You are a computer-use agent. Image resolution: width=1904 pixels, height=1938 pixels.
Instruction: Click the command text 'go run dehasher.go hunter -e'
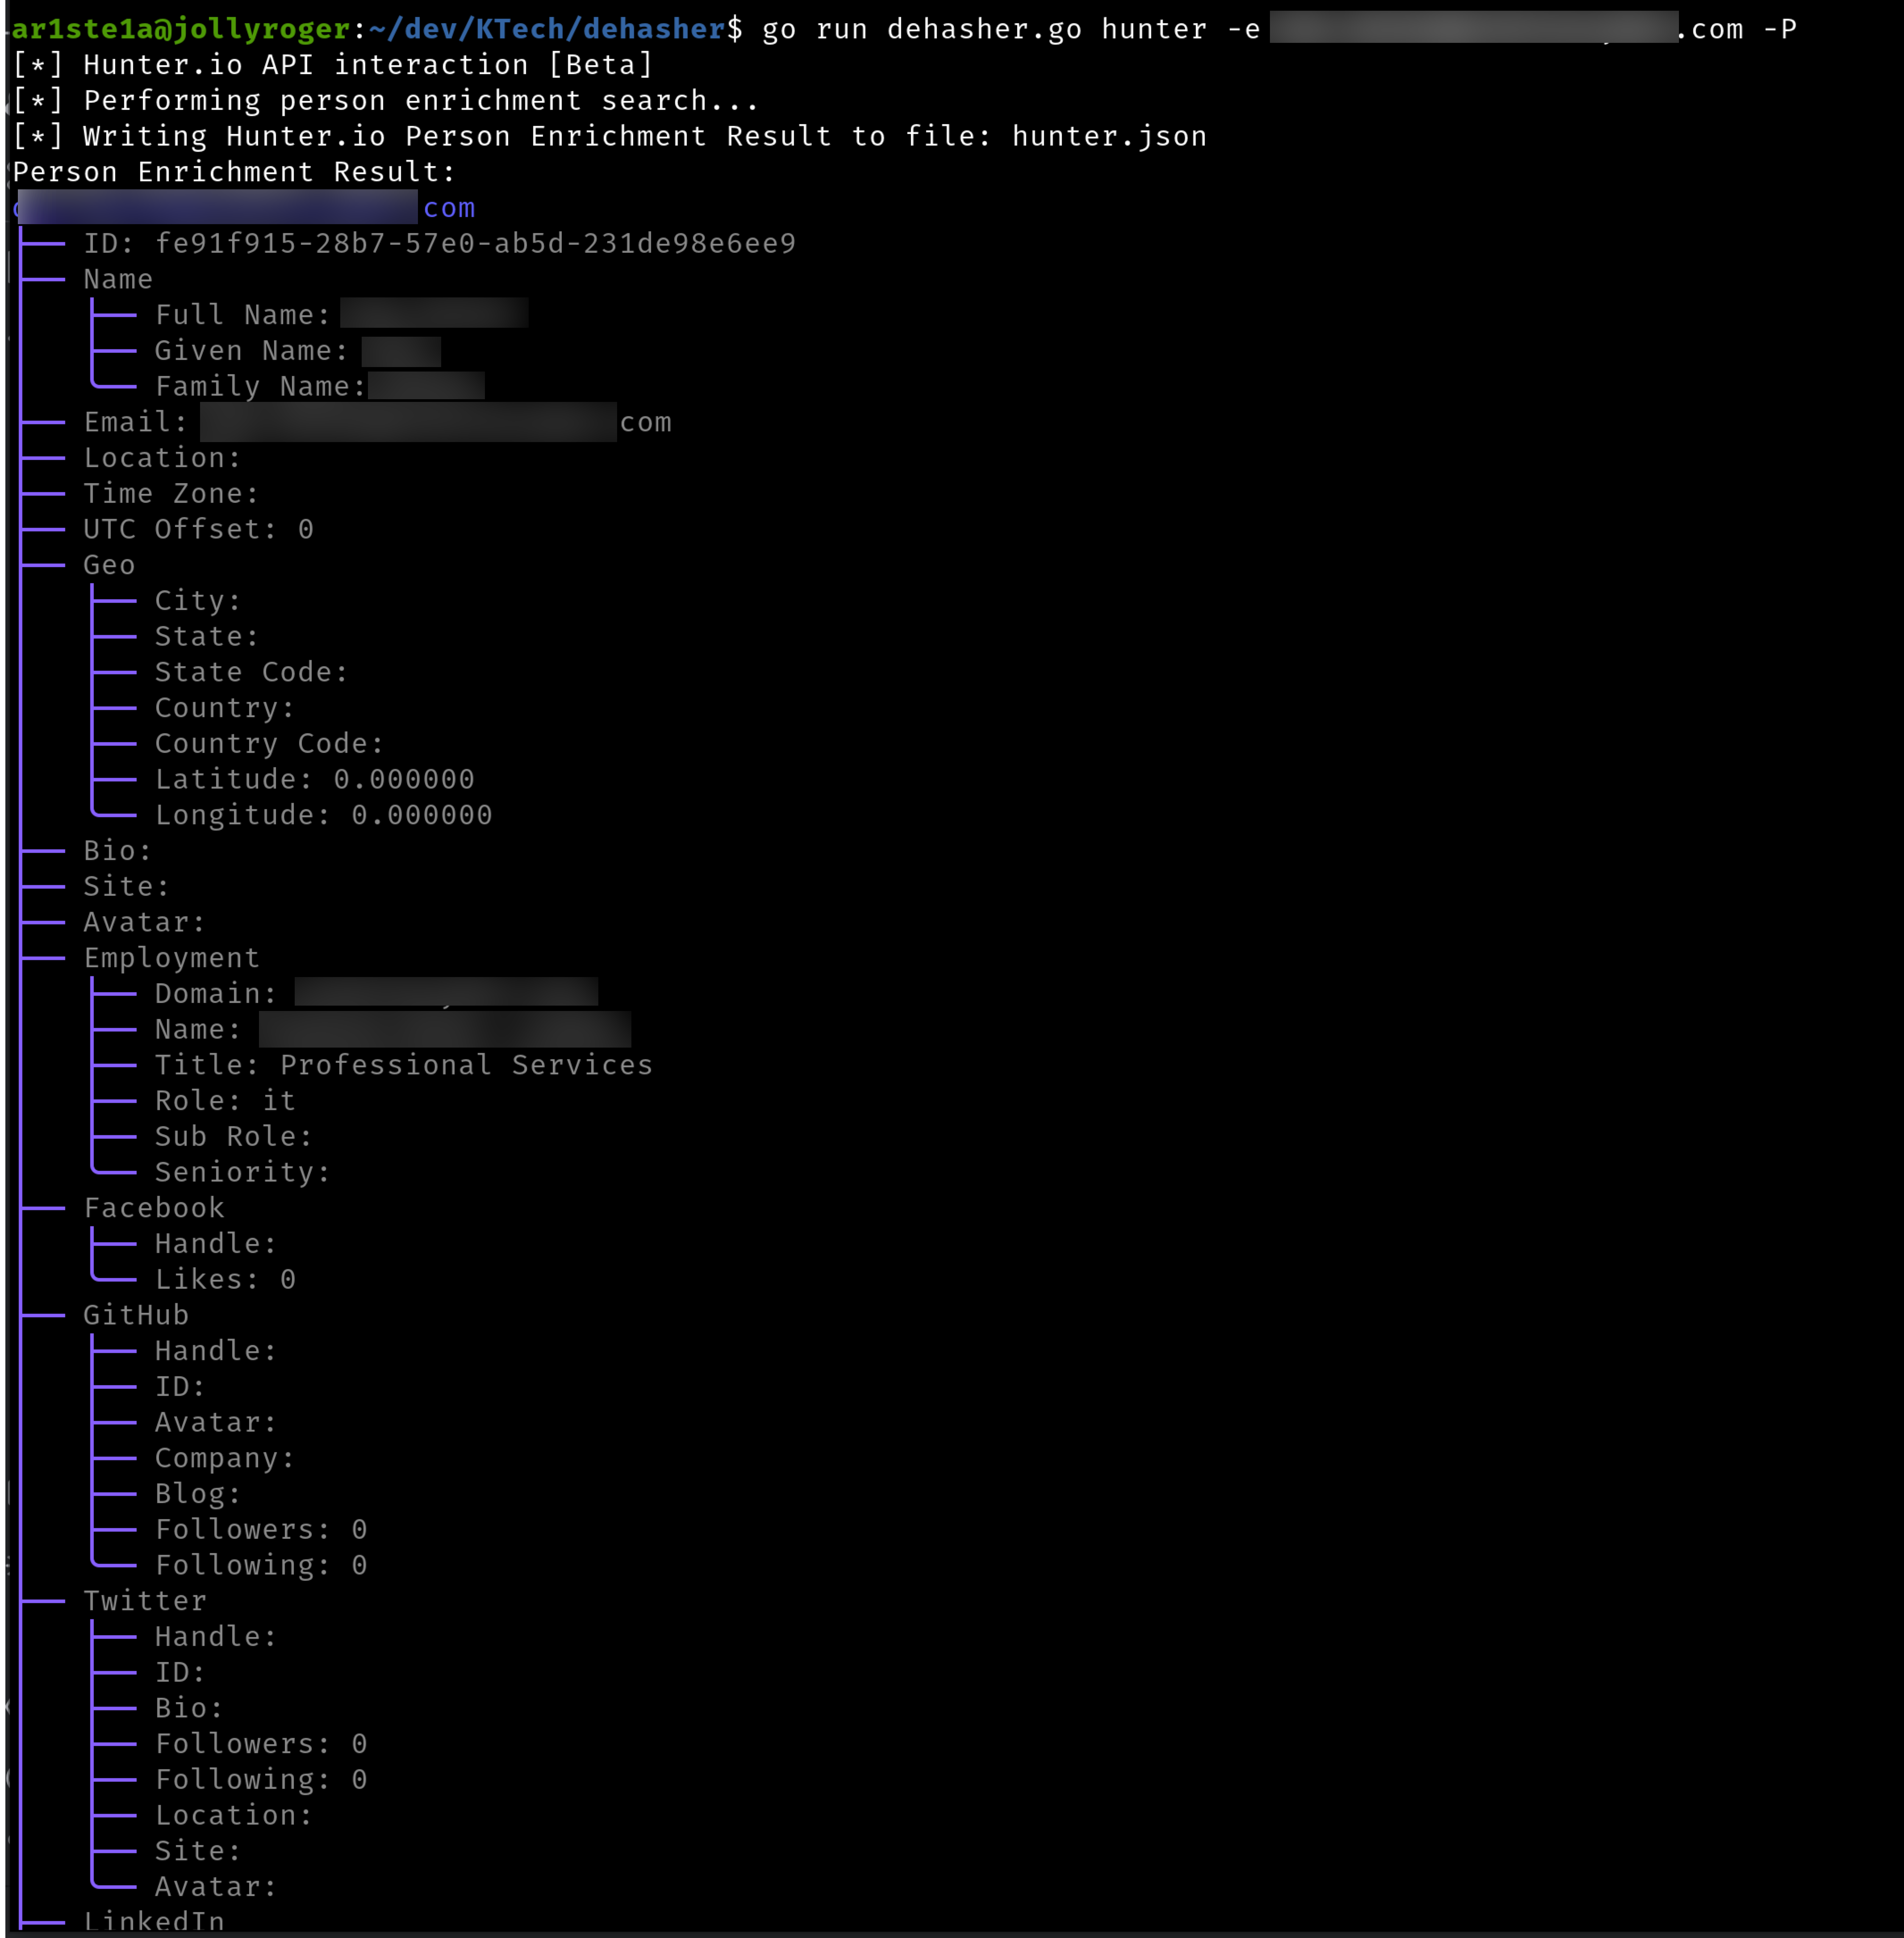pyautogui.click(x=1011, y=29)
